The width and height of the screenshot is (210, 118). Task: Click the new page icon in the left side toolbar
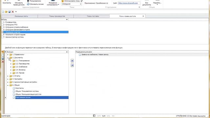3,55
